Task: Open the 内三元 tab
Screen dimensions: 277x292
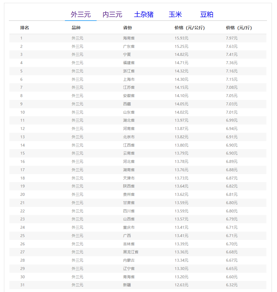Action: [112, 14]
